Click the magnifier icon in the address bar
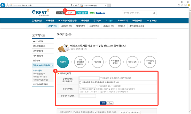 (x=71, y=5)
